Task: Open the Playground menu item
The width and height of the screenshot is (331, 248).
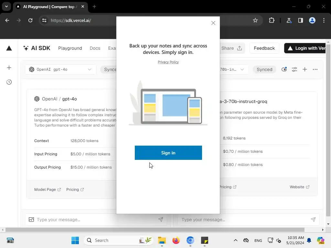Action: (x=70, y=48)
